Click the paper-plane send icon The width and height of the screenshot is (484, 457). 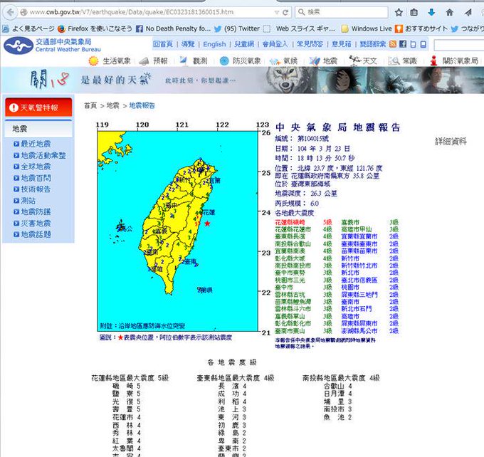pyautogui.click(x=468, y=12)
